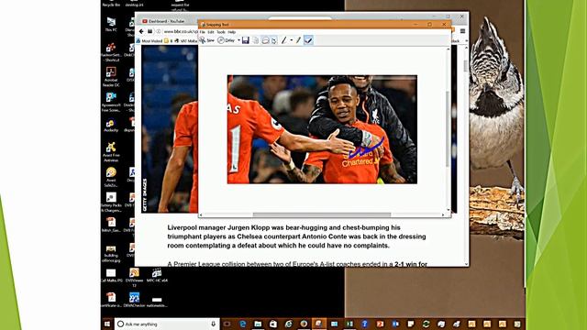Open Firefox from the taskbar

click(x=304, y=324)
